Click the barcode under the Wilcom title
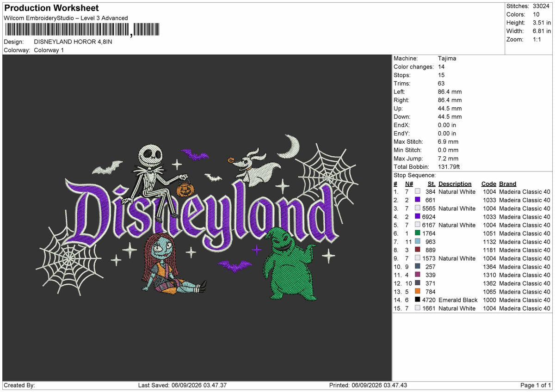The width and height of the screenshot is (555, 392). (82, 30)
